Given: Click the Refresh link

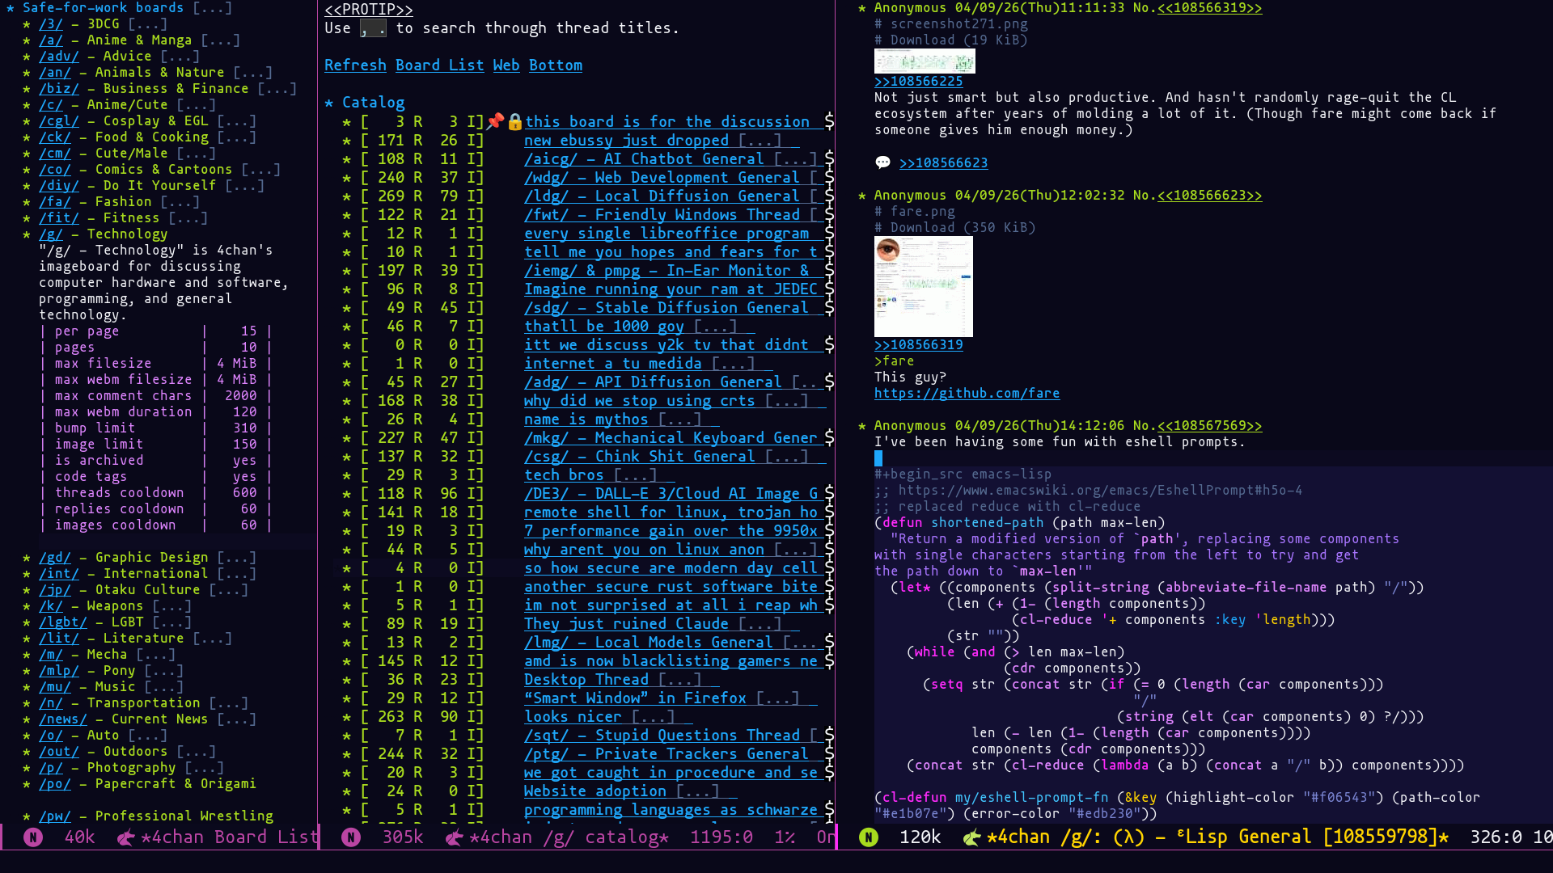Looking at the screenshot, I should (x=355, y=65).
